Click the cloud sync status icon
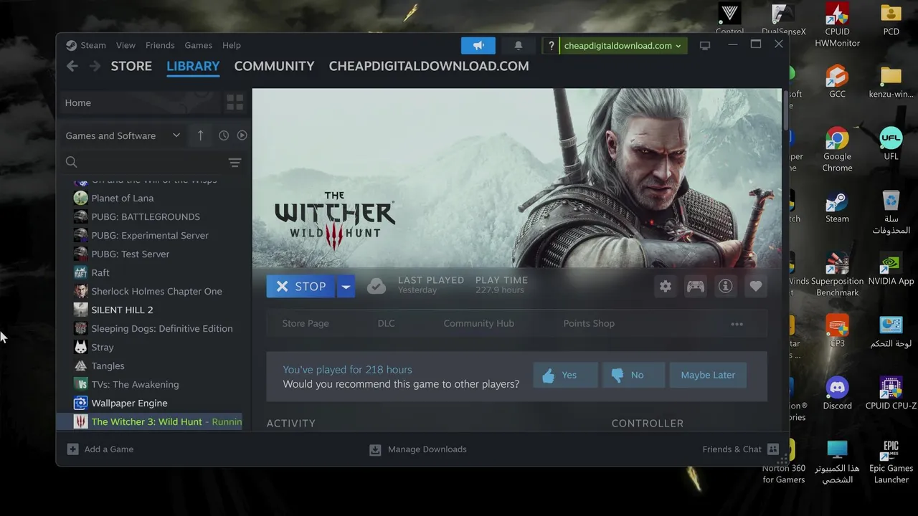 [x=376, y=286]
